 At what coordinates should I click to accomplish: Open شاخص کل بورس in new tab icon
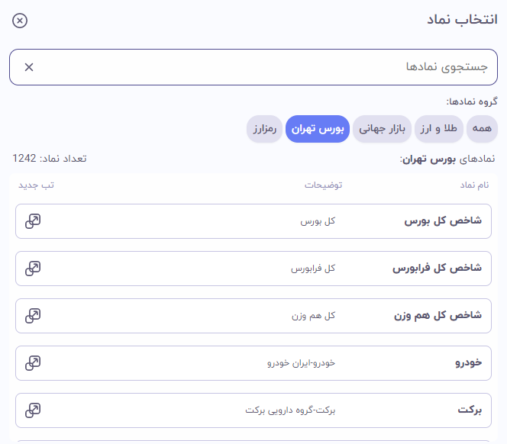tap(33, 221)
